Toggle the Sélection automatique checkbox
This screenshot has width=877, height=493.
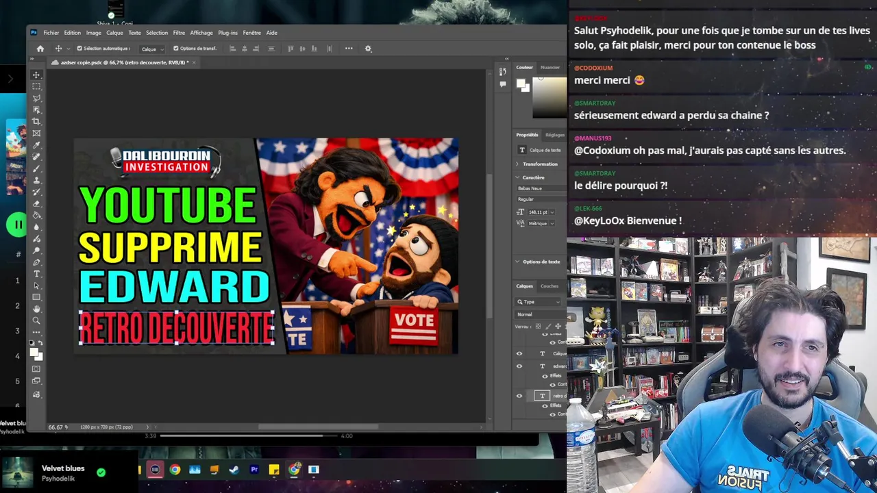tap(79, 49)
